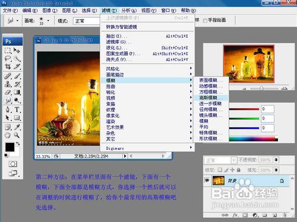
Task: Select the Hand tool
Action: 8,135
